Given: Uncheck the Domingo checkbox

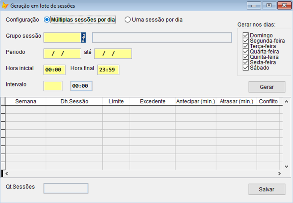Looking at the screenshot, I should click(x=246, y=35).
